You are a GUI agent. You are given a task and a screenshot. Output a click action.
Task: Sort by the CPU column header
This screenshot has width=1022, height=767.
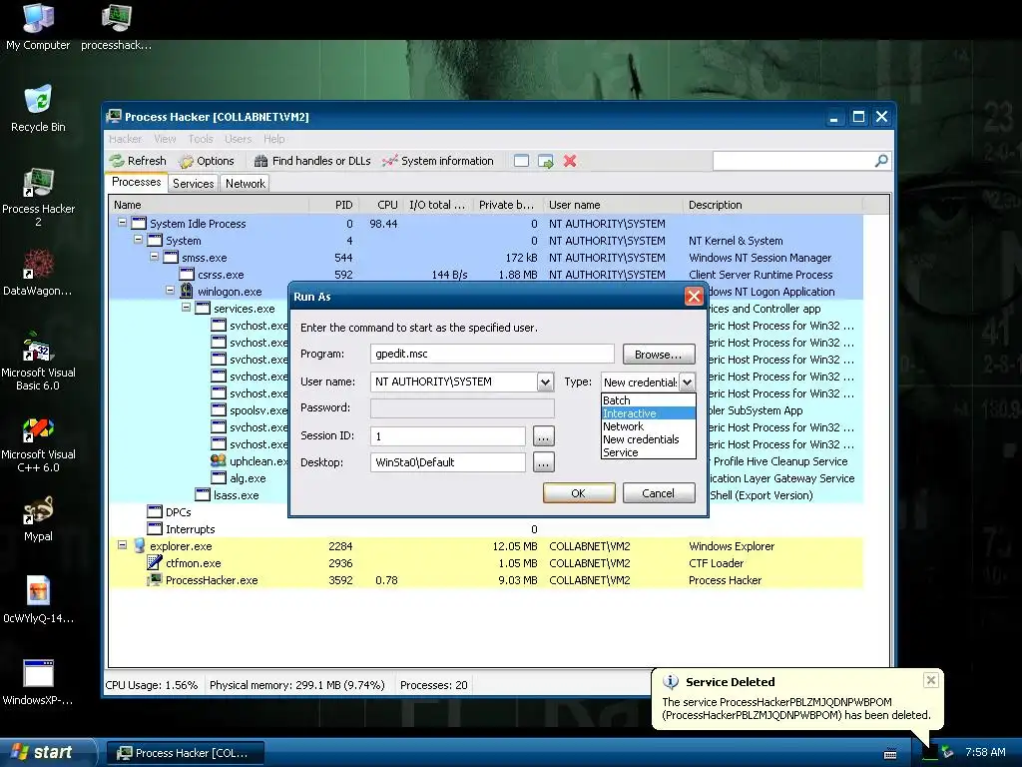(381, 205)
